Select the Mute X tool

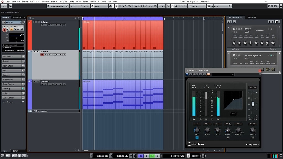coord(136,6)
